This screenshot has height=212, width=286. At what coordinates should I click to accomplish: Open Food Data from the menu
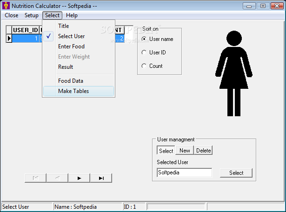pyautogui.click(x=79, y=80)
